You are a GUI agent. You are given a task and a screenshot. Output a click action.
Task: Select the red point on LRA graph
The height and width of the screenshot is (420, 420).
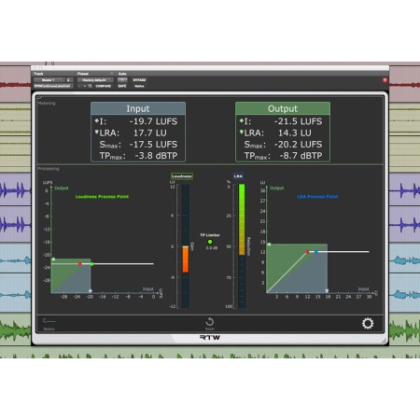(307, 252)
